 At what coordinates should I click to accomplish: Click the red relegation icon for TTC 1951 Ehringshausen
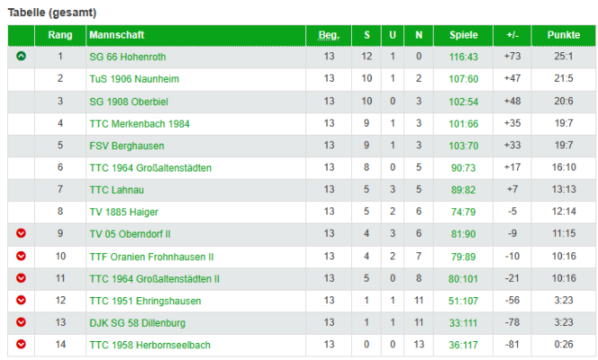[x=22, y=301]
